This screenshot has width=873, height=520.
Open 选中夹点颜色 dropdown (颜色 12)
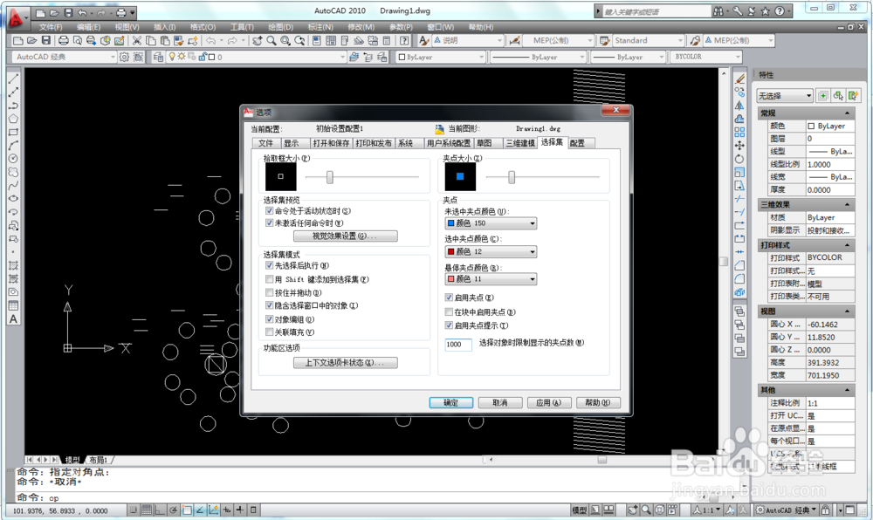491,251
